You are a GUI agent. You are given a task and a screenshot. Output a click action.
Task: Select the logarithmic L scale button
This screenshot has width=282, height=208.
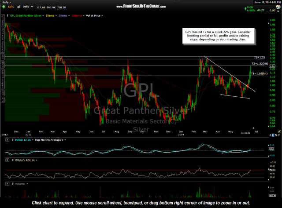273,135
